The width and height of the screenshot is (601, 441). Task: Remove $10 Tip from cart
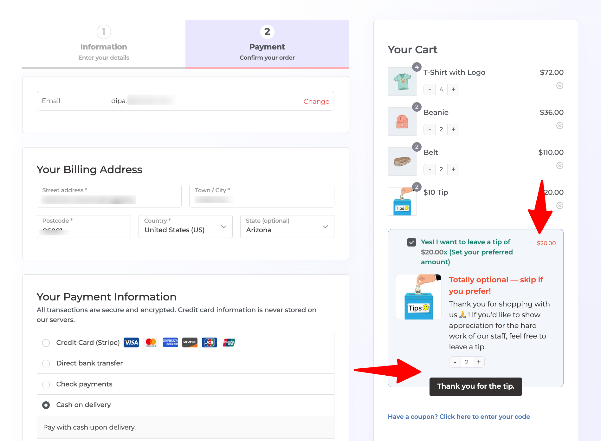[560, 206]
